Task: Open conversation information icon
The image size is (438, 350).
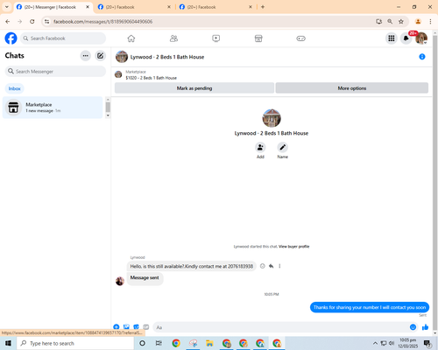Action: coord(422,57)
